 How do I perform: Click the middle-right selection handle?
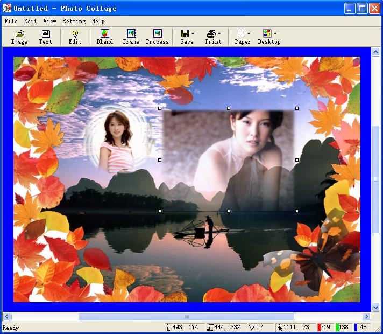click(297, 160)
